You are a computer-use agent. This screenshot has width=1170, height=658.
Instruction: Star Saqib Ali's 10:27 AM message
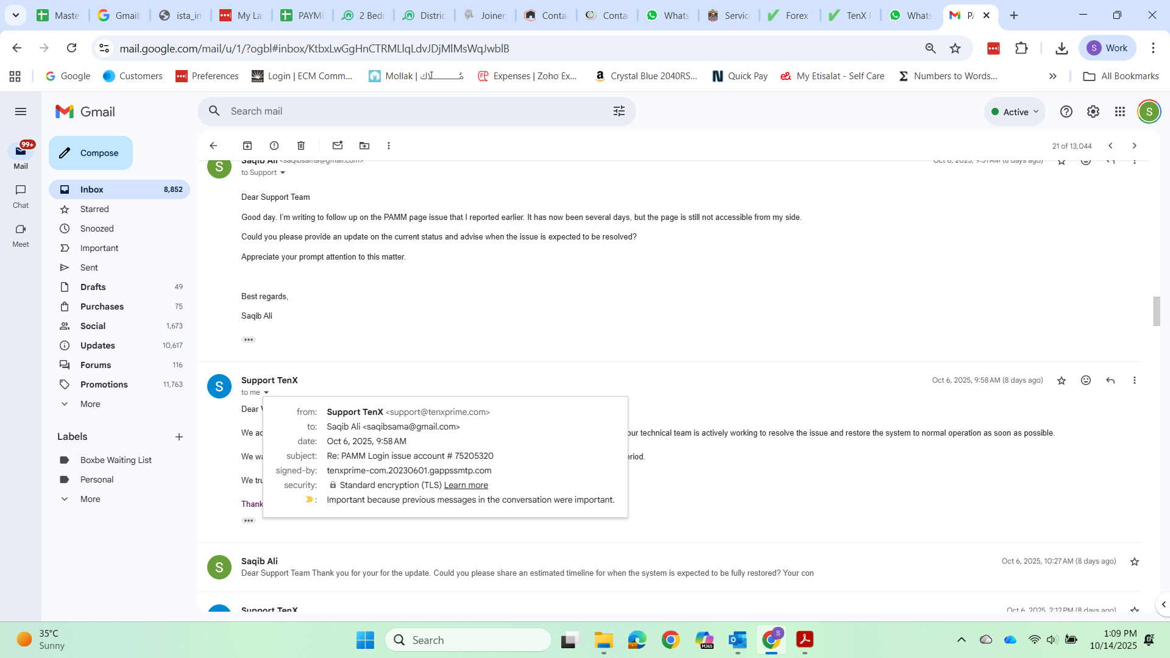1135,562
